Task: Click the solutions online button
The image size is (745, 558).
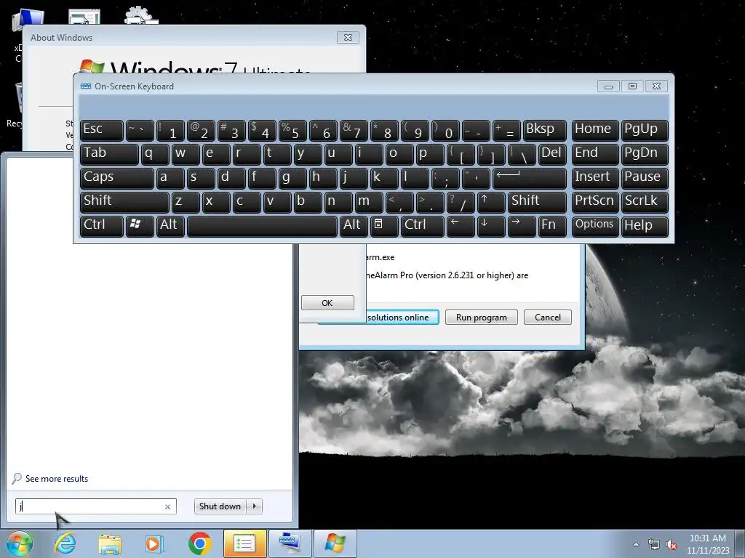Action: pyautogui.click(x=402, y=317)
